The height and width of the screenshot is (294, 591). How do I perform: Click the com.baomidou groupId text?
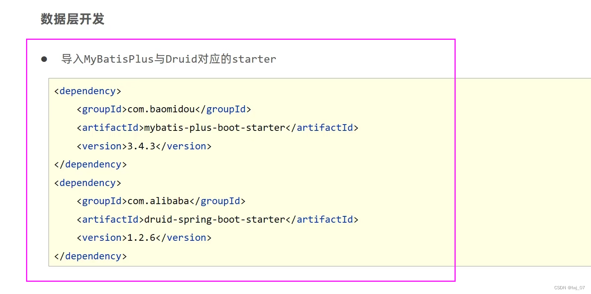pyautogui.click(x=161, y=109)
